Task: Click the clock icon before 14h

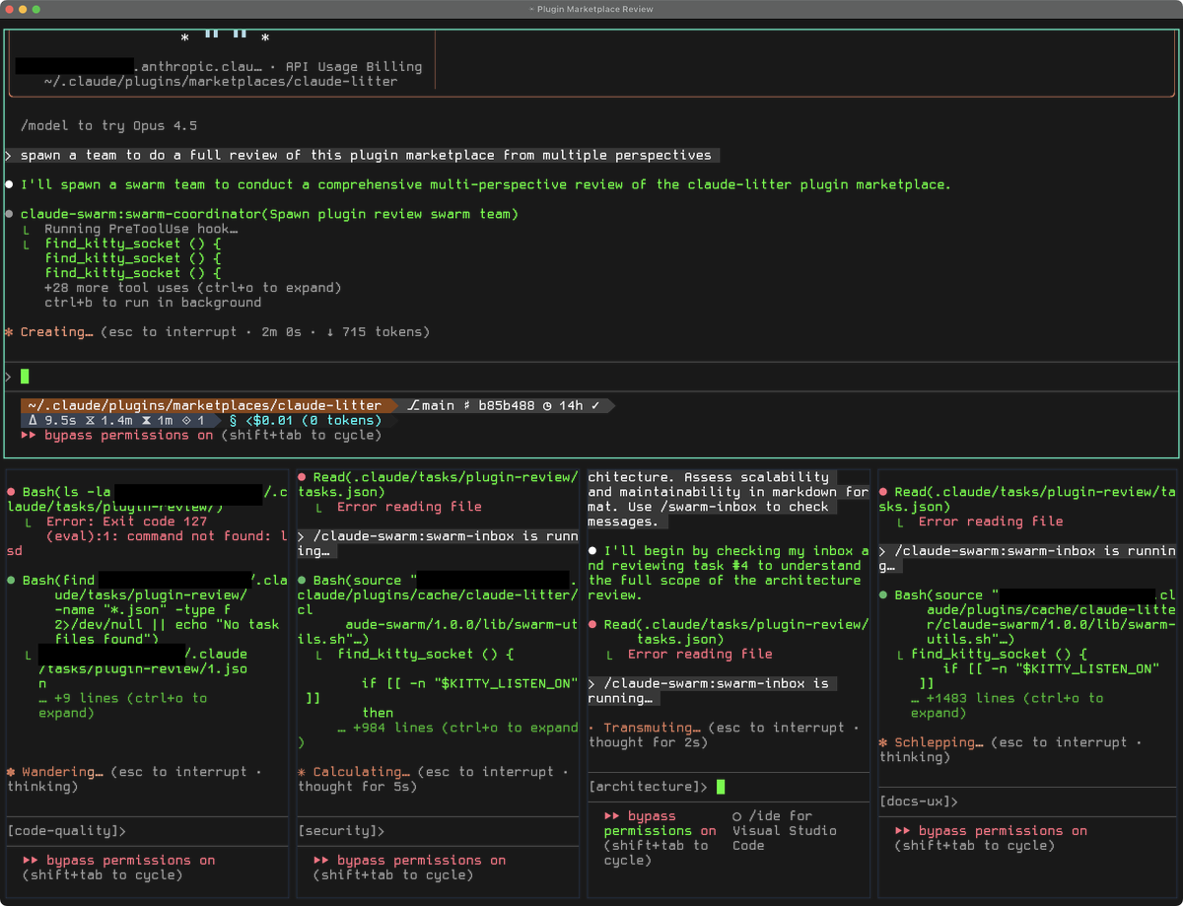Action: click(547, 405)
